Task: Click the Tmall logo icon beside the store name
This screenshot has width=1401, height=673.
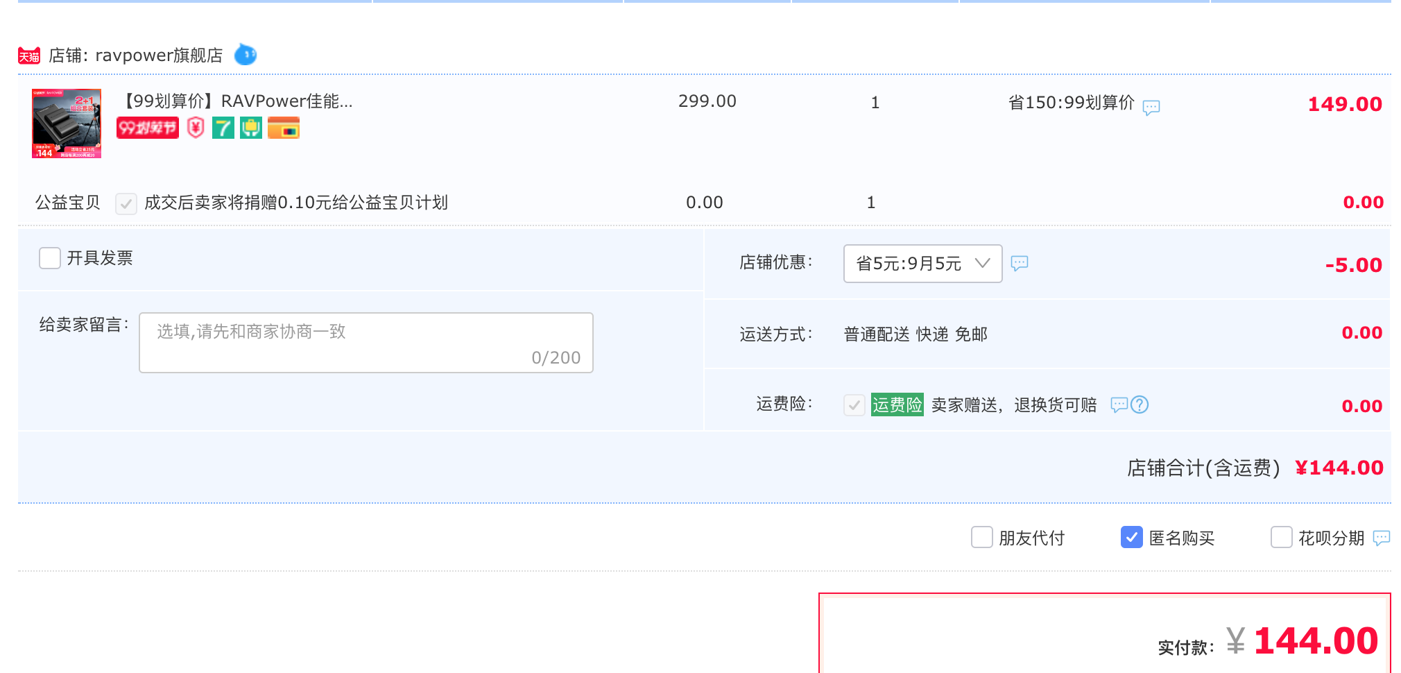Action: point(29,56)
